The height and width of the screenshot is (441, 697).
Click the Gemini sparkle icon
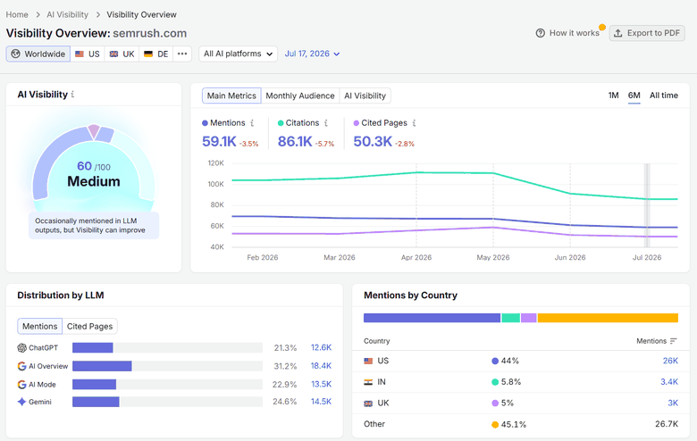click(21, 402)
